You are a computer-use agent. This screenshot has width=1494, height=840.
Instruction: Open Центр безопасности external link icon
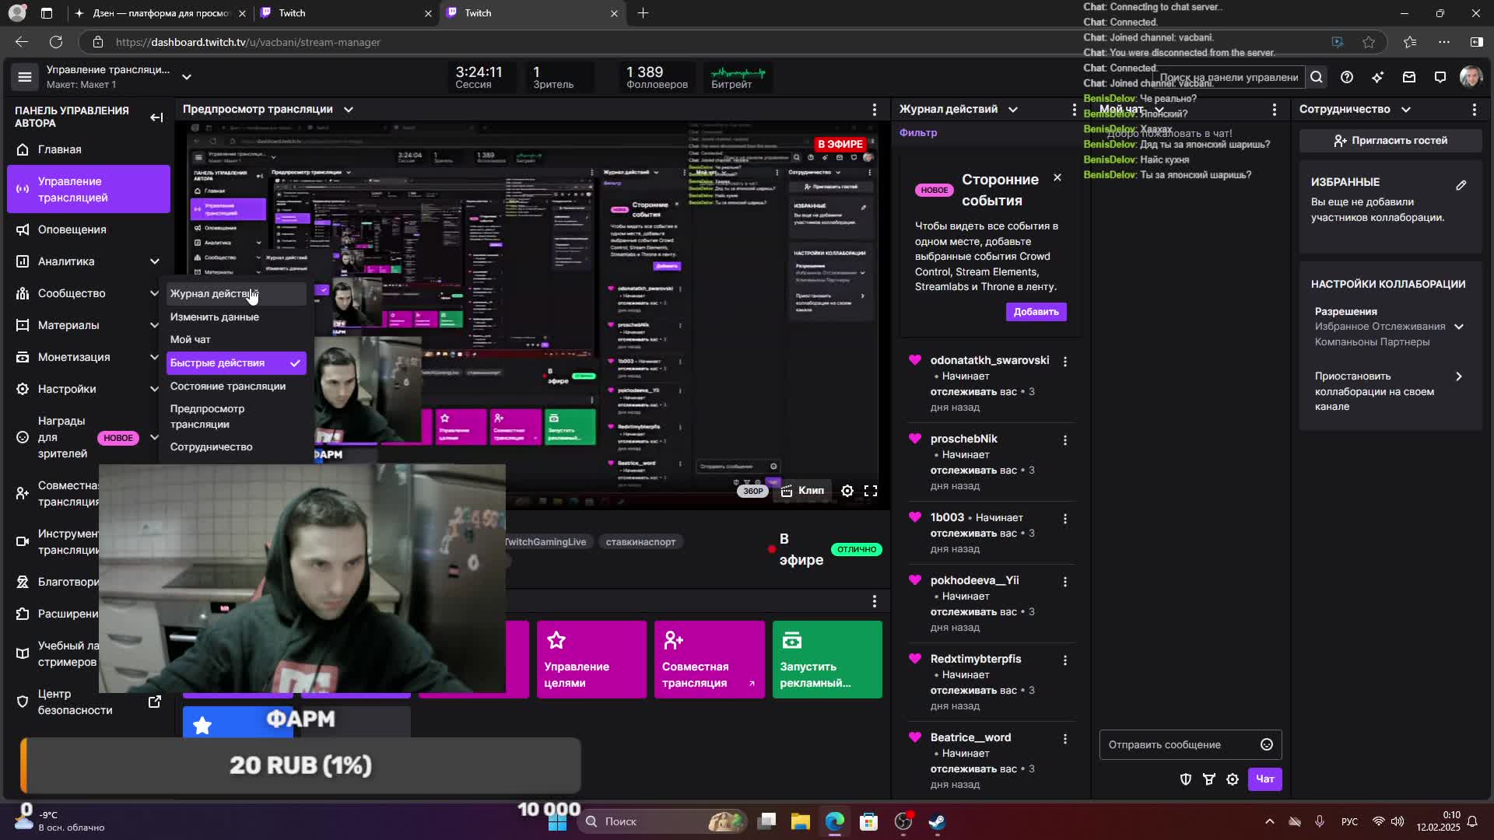click(x=155, y=702)
